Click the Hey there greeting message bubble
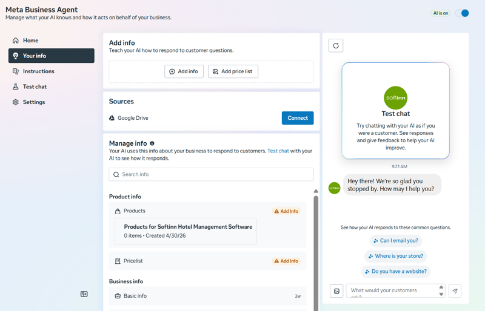 (x=392, y=185)
